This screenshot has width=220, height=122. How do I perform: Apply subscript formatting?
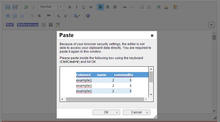tap(59, 16)
